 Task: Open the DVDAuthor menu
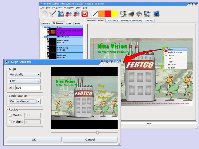[x=57, y=8]
